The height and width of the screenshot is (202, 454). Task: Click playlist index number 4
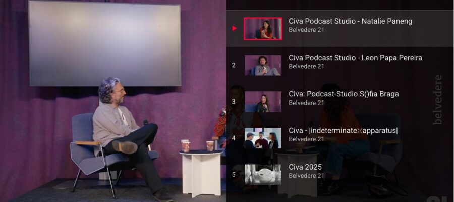(x=234, y=138)
